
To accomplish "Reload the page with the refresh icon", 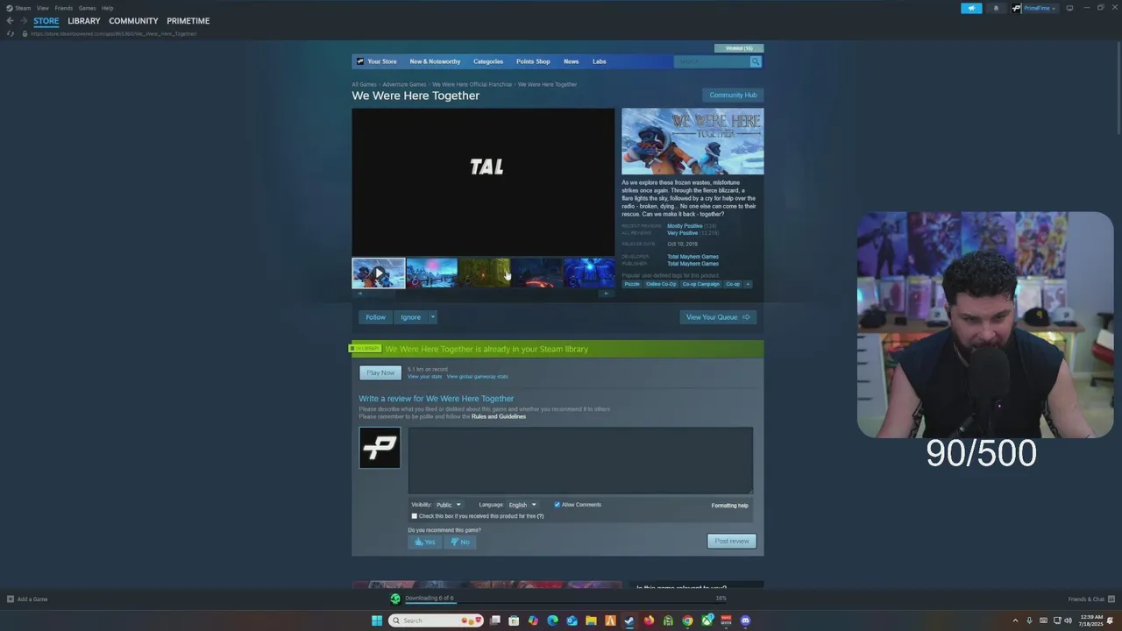I will 11,33.
